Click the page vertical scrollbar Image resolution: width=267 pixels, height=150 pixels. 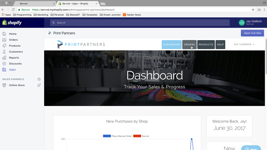point(266,56)
